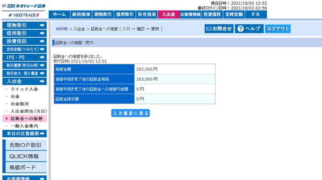Open the ホーム tab in top navigation
This screenshot has height=180, width=322.
pos(59,15)
